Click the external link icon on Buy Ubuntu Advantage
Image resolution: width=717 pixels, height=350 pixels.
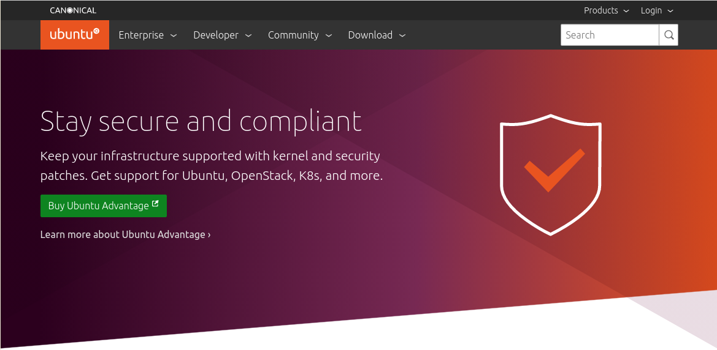(x=155, y=204)
